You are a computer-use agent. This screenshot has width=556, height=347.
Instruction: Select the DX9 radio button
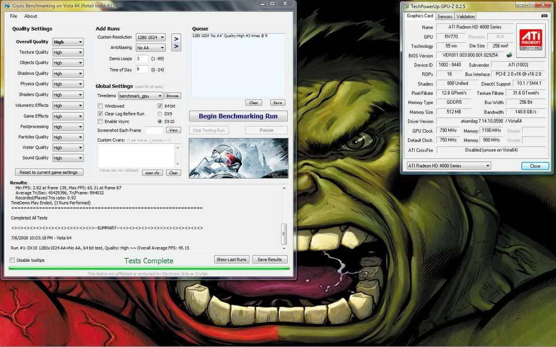[x=160, y=114]
